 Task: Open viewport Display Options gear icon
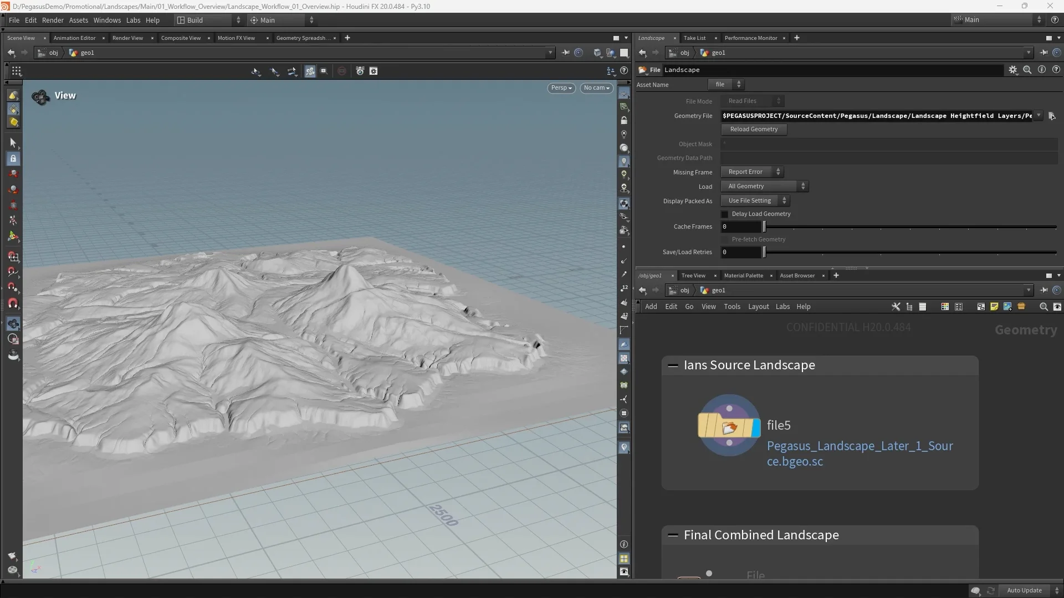(x=373, y=71)
